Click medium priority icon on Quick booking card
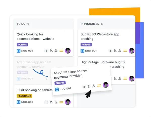Image resolution: width=151 pixels, height=117 pixels. coord(61,51)
